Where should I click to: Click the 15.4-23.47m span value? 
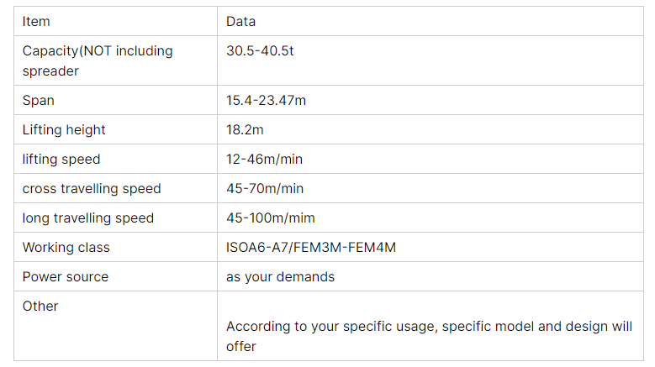(266, 100)
